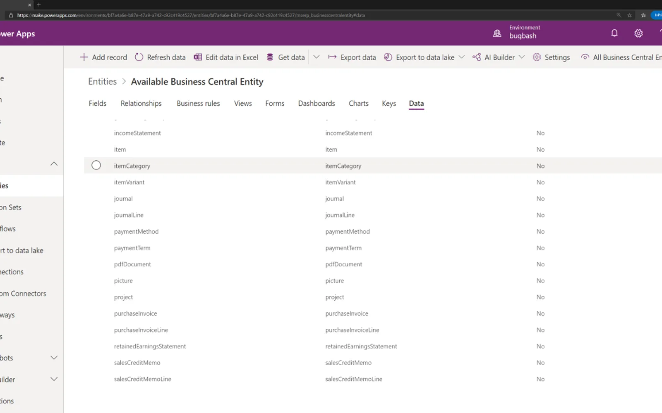Expand the AI Builder sidebar chevron
Image resolution: width=662 pixels, height=413 pixels.
pos(54,379)
